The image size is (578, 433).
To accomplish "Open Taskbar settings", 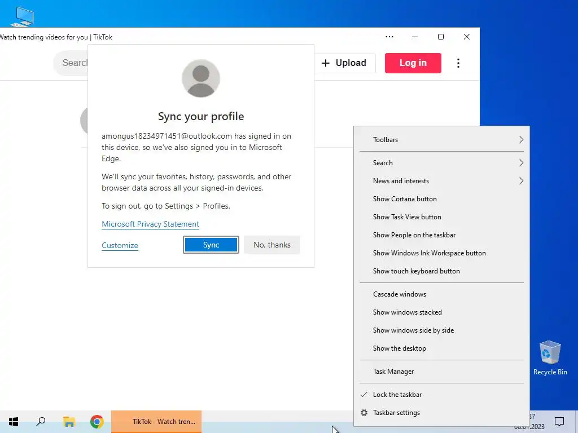I will 441,413.
